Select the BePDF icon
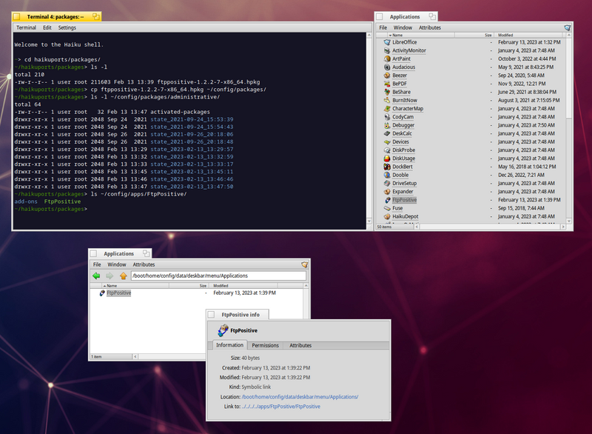Viewport: 592px width, 434px height. pos(387,84)
